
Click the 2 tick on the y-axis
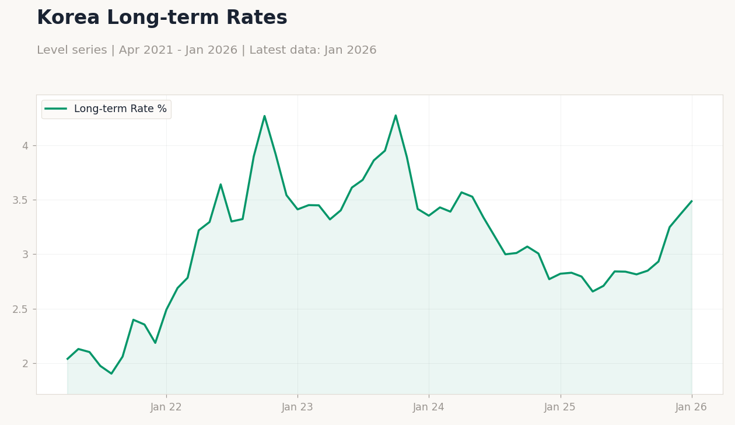[25, 363]
